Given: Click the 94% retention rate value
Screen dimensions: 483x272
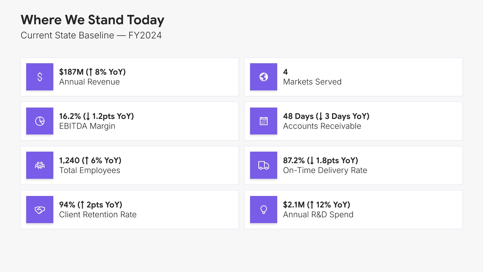Looking at the screenshot, I should click(91, 205).
